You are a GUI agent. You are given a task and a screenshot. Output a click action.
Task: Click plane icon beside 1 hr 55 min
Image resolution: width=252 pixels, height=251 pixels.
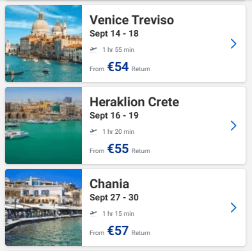pos(93,50)
